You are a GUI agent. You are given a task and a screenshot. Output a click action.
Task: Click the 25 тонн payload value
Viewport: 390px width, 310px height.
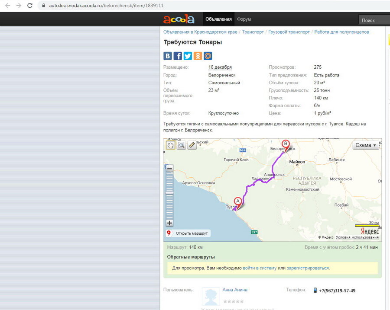tap(322, 90)
